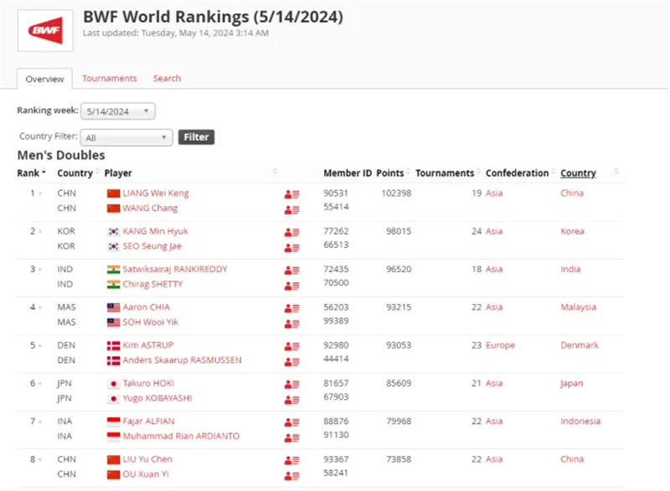The height and width of the screenshot is (491, 670).
Task: Select the Overview tab
Action: 44,79
